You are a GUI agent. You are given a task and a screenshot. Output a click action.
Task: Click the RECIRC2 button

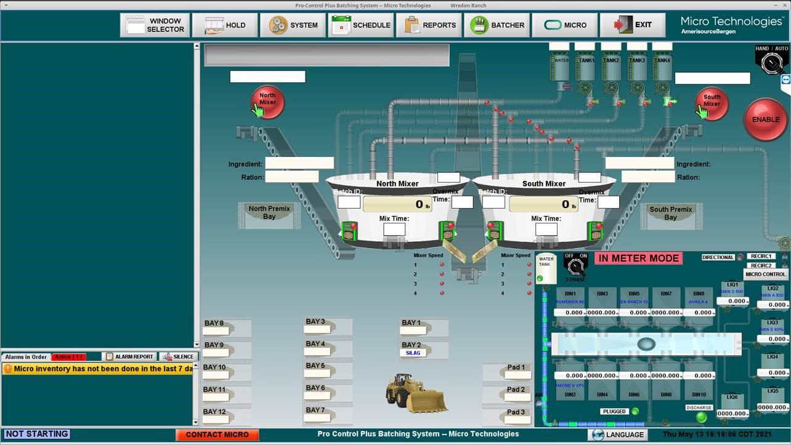[761, 265]
